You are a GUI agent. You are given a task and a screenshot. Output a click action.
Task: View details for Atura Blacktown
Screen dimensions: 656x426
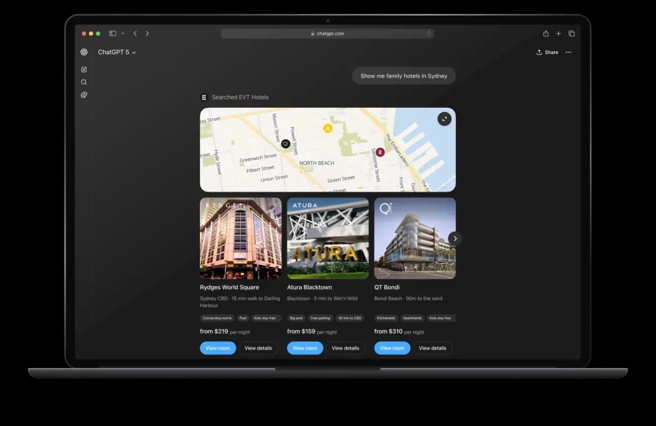[346, 348]
